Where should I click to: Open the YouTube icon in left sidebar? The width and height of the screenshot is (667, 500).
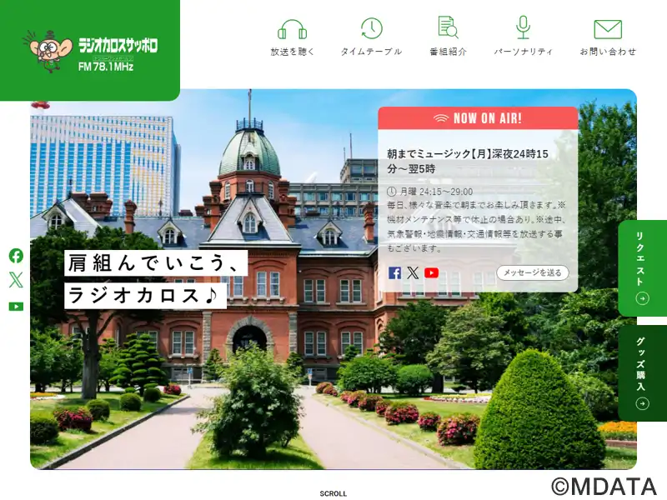point(16,306)
